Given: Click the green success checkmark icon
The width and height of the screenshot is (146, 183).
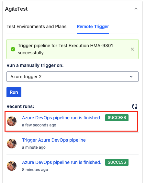Looking at the screenshot, I should click(13, 49).
